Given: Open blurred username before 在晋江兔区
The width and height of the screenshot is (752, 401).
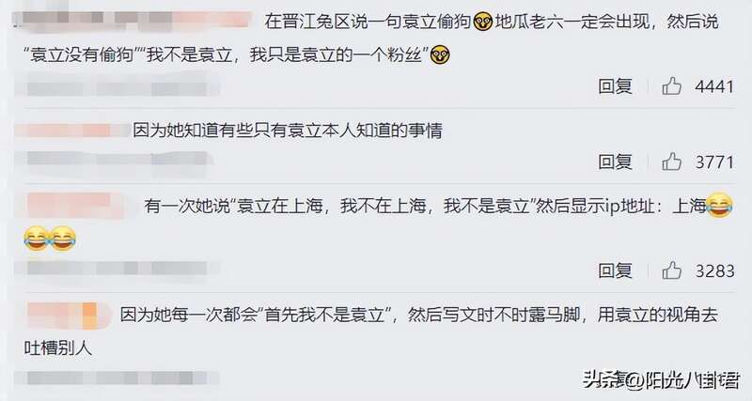Looking at the screenshot, I should [x=132, y=20].
